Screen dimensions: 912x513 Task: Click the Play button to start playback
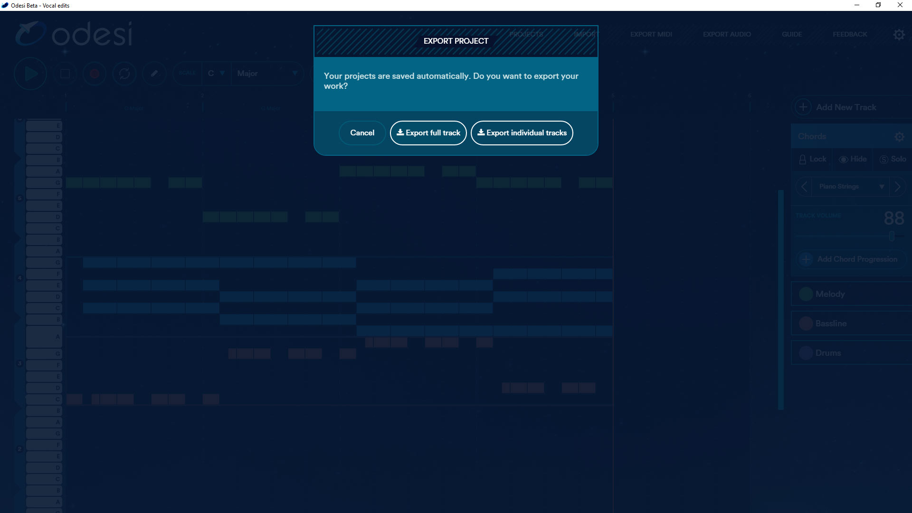tap(30, 74)
